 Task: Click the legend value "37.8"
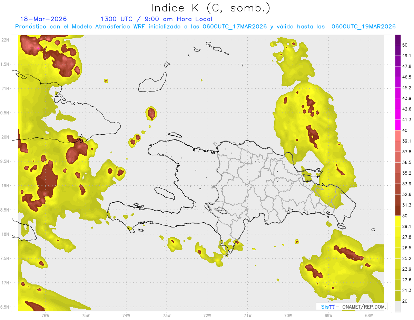click(x=407, y=152)
